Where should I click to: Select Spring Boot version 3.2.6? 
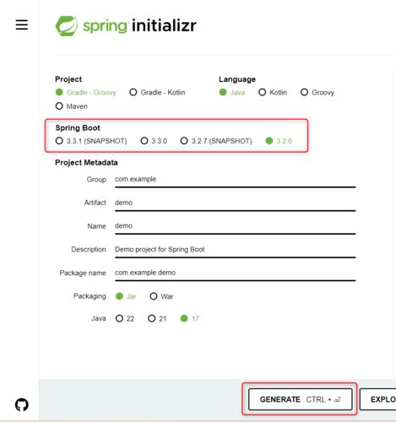[279, 141]
